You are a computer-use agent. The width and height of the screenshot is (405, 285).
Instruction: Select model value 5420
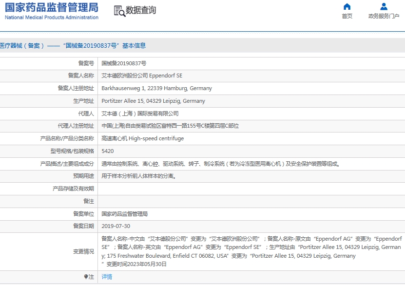(107, 151)
